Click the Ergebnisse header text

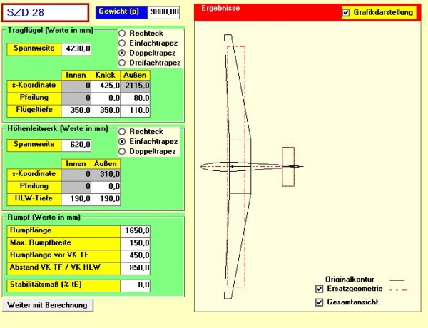[220, 8]
